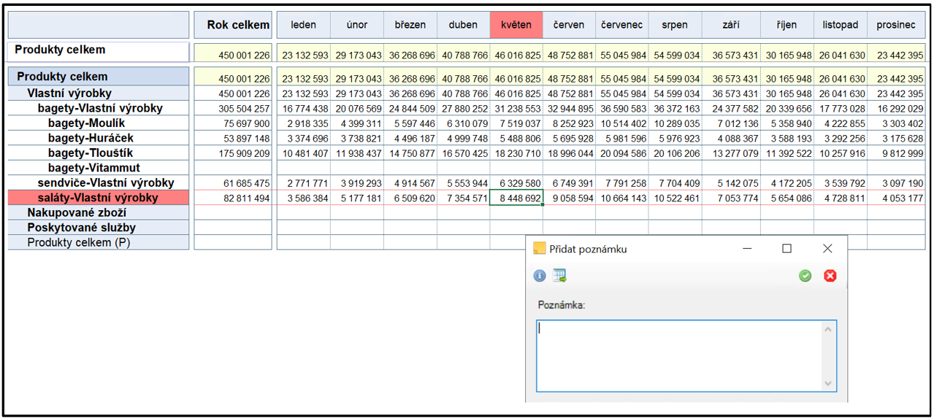The image size is (934, 419).
Task: Click cell 6 329 580 in květen
Action: (x=516, y=183)
